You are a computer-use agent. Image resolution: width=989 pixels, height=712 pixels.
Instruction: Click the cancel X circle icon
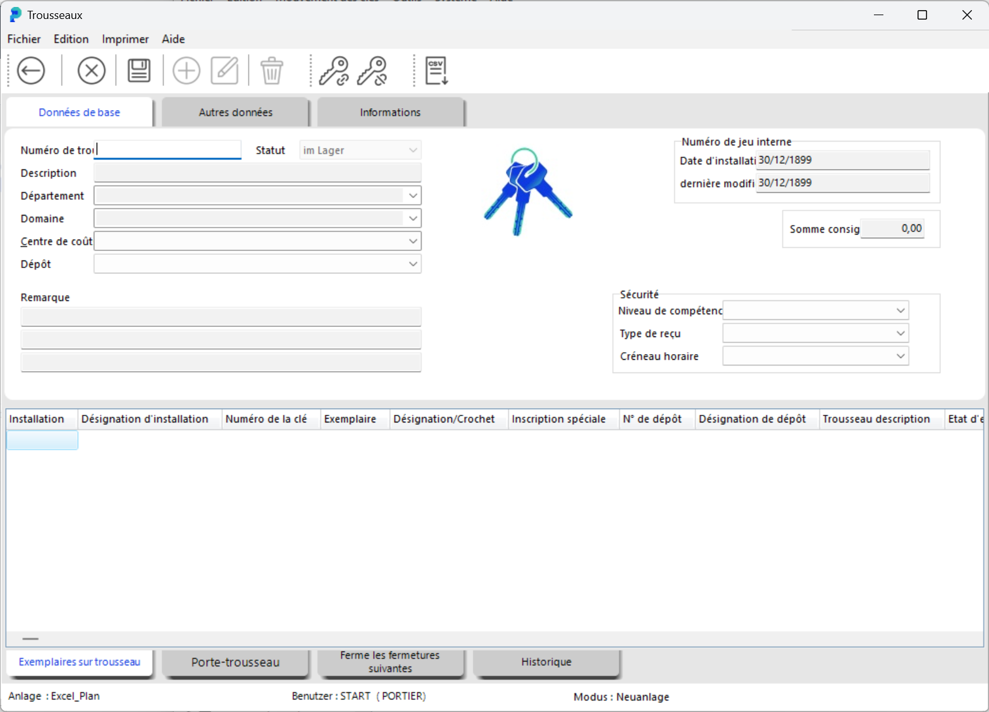click(x=91, y=70)
